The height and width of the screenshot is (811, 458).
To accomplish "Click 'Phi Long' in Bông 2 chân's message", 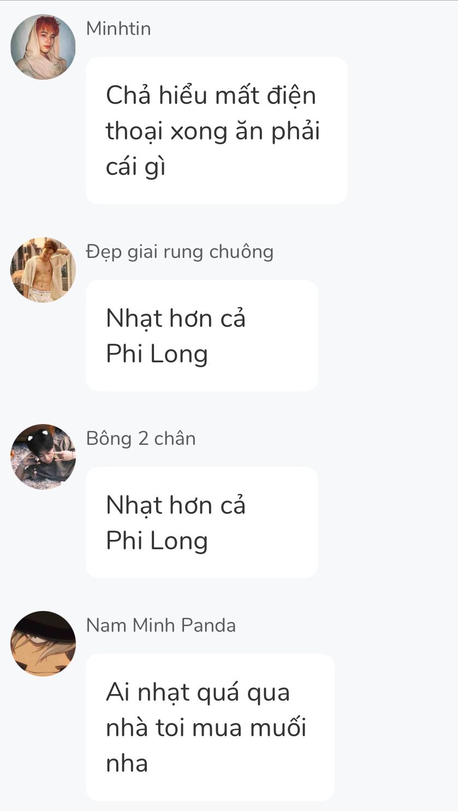I will (x=157, y=541).
